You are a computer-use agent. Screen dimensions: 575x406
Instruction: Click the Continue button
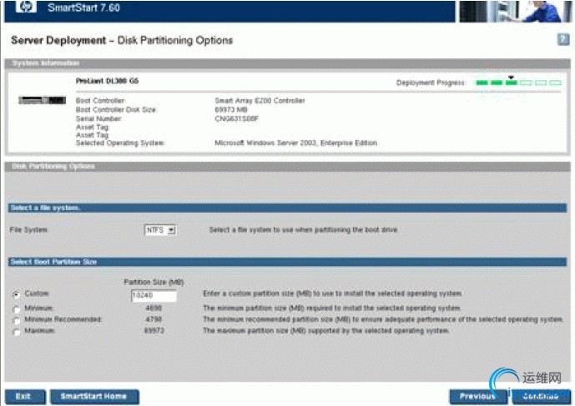click(541, 396)
